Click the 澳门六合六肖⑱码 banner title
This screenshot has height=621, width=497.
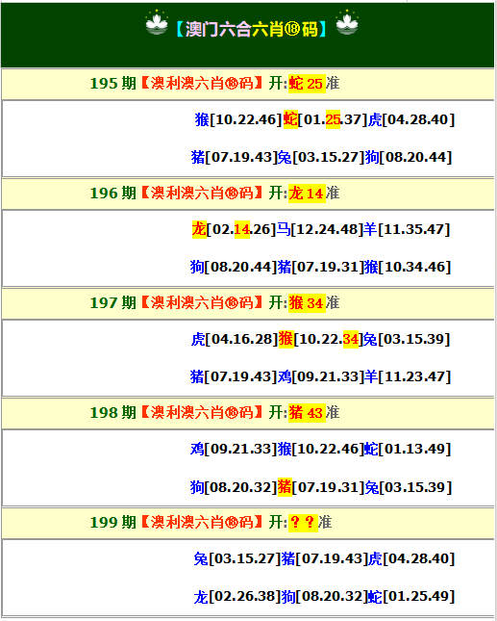click(252, 29)
